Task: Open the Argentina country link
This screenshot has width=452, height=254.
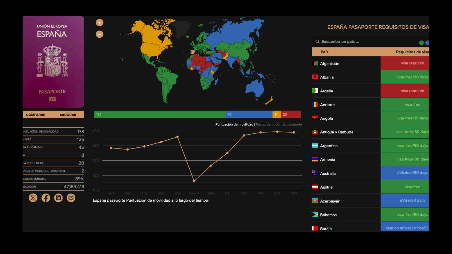Action: (x=329, y=146)
